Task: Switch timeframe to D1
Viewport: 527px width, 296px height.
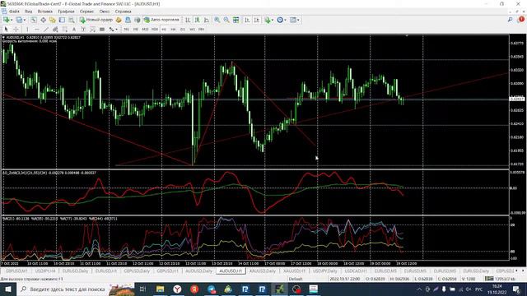Action: (183, 30)
